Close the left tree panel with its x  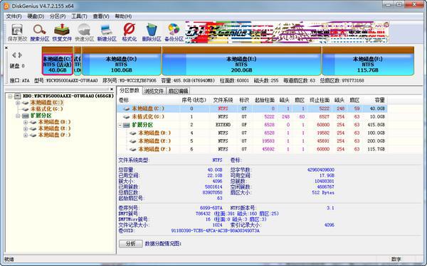click(112, 89)
